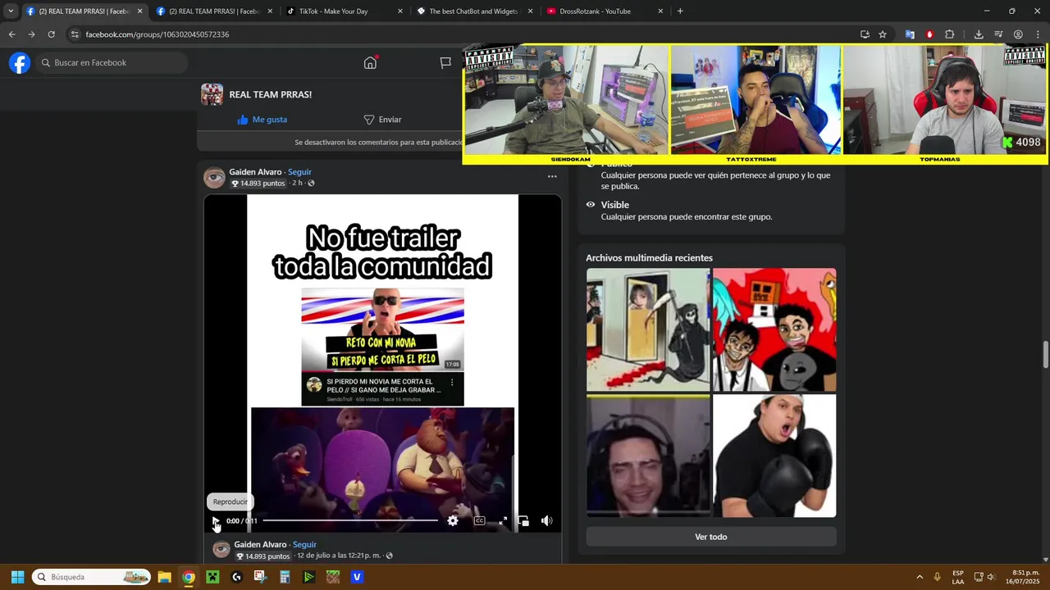Screen dimensions: 1050x590
Task: Switch to the second REAL TEAM PRRAS Facebook tab
Action: tap(213, 11)
